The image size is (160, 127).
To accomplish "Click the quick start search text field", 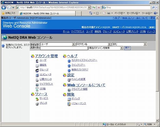I will click(x=64, y=48).
